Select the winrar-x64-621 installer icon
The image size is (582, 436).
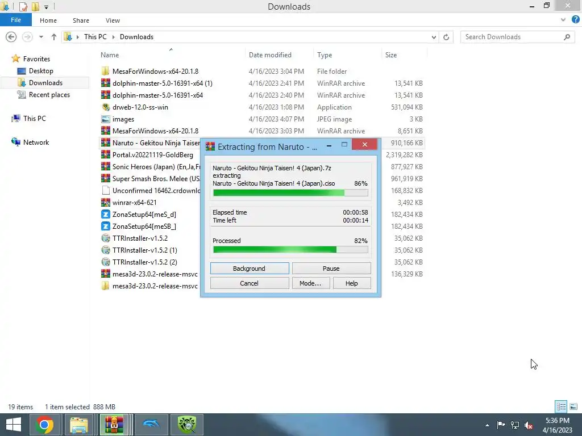[x=105, y=203]
